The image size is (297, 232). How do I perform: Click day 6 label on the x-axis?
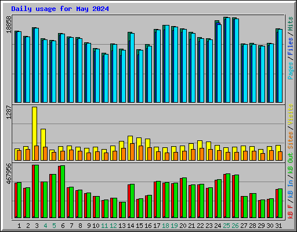click(63, 226)
